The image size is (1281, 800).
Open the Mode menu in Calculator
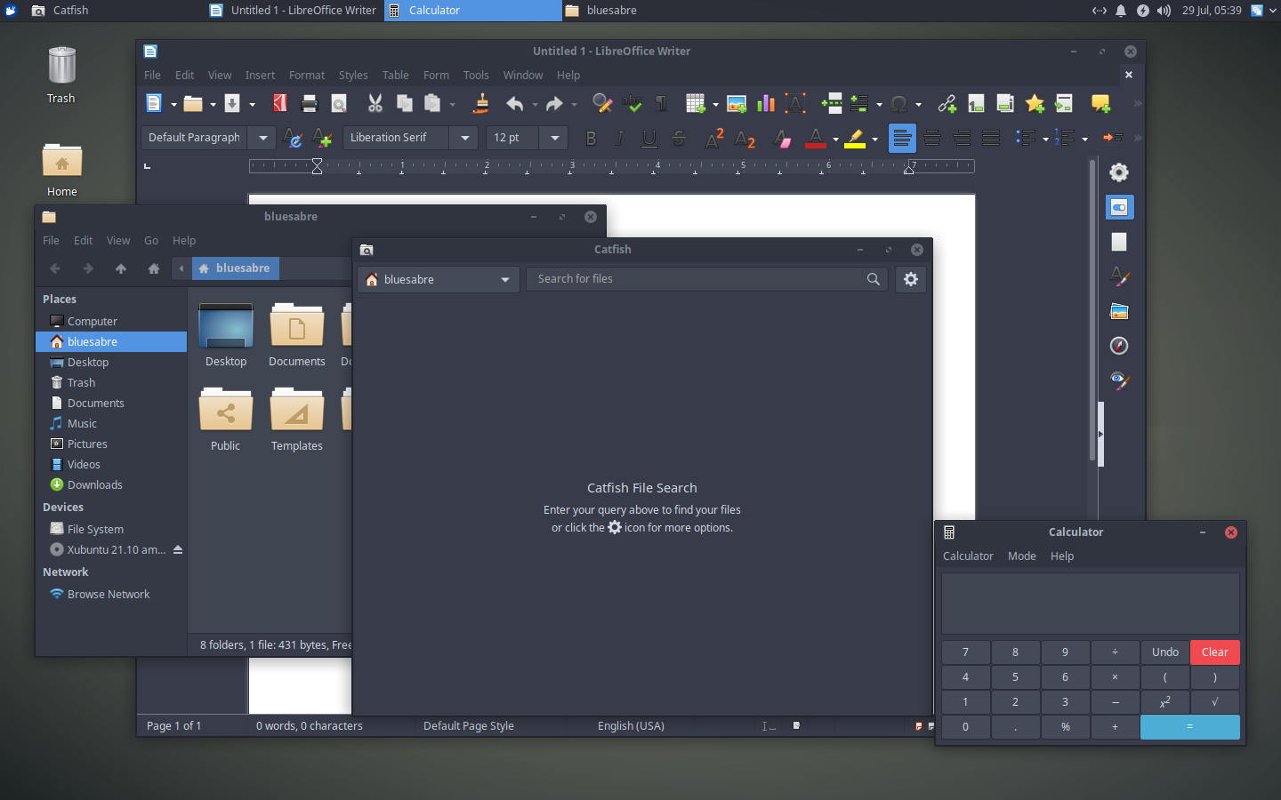1021,556
